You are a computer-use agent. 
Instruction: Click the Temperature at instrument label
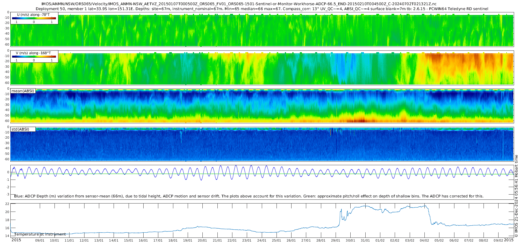[x=40, y=234]
